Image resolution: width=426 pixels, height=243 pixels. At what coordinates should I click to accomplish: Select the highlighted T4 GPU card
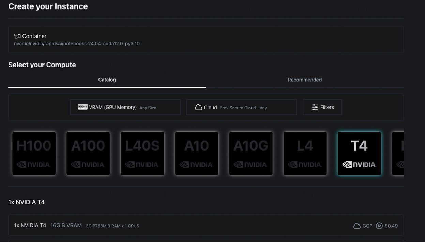point(359,154)
